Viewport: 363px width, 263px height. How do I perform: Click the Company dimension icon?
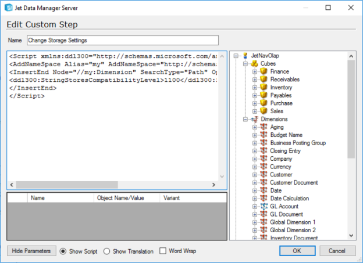[x=264, y=158]
